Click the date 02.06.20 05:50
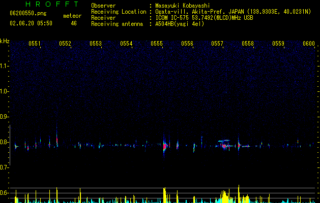Viewport: 320px width, 203px height. pyautogui.click(x=31, y=23)
